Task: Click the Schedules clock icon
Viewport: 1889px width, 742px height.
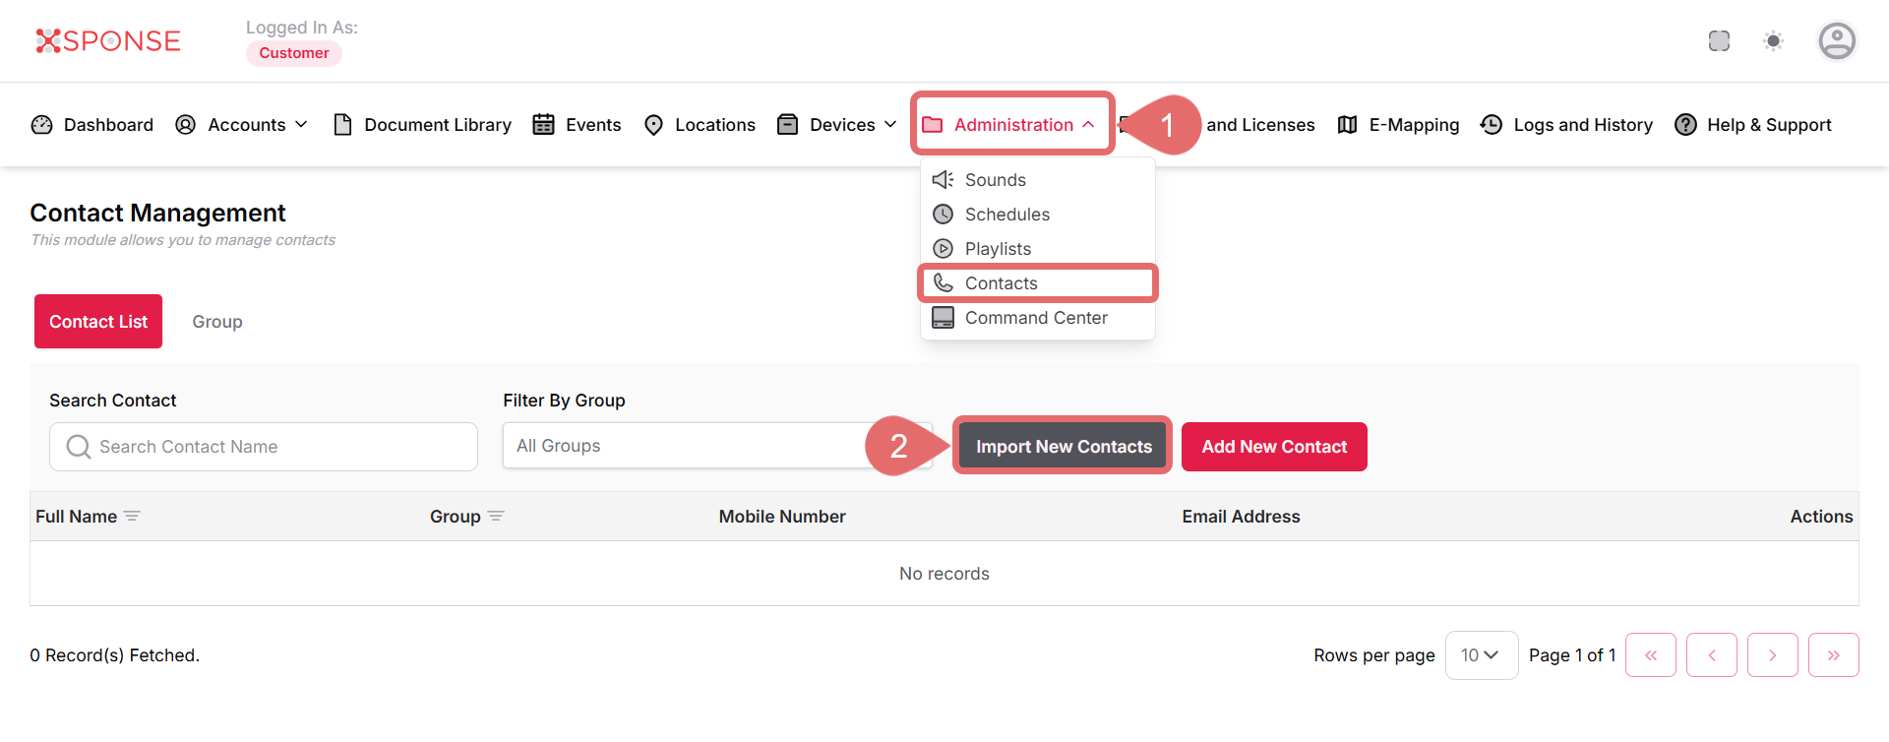Action: tap(943, 215)
